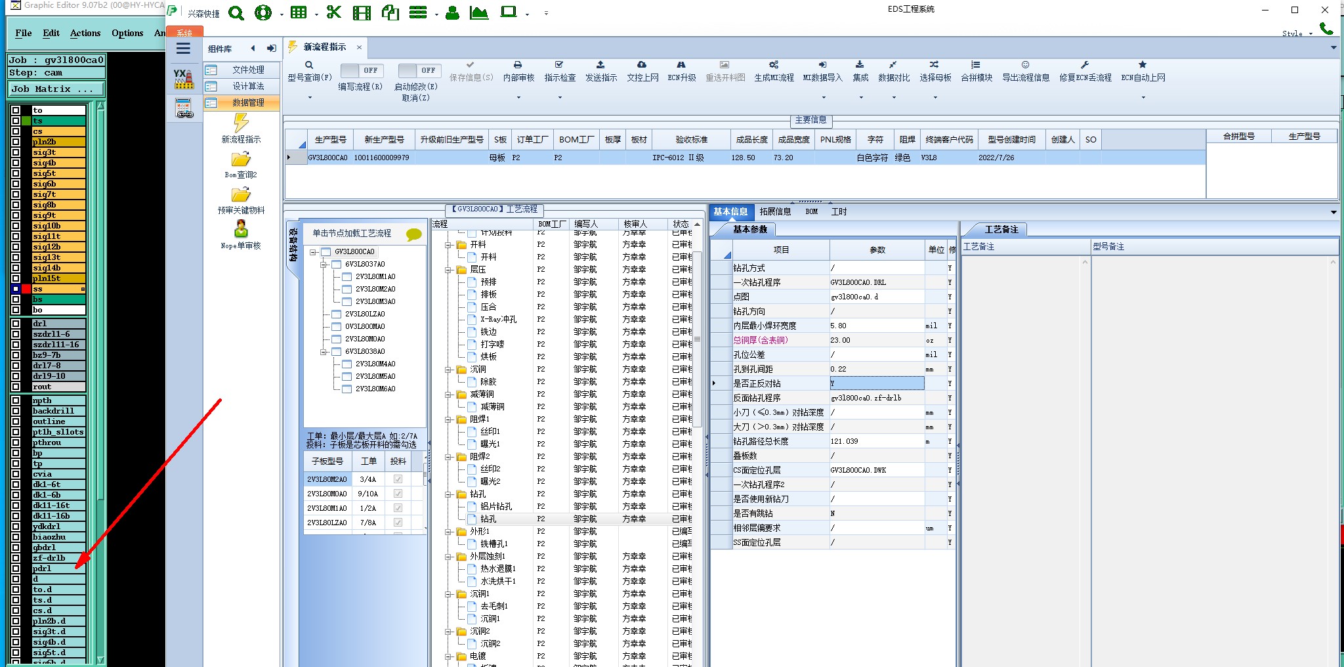Viewport: 1344px width, 667px height.
Task: Select the 铝片钻孔 process step
Action: pyautogui.click(x=496, y=506)
